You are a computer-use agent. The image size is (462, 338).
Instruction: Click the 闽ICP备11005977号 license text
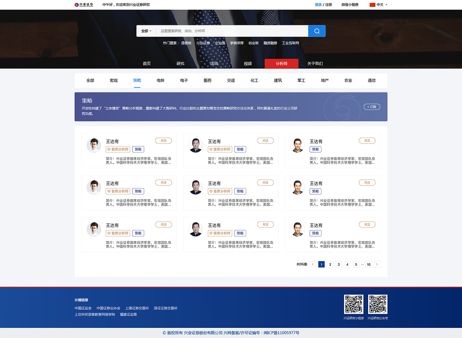click(282, 333)
